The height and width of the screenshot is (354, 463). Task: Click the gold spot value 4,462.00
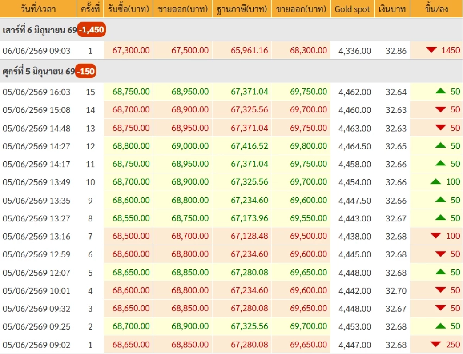click(355, 92)
